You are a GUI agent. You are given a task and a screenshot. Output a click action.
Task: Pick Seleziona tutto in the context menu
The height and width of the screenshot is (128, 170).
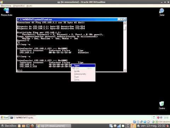83,74
